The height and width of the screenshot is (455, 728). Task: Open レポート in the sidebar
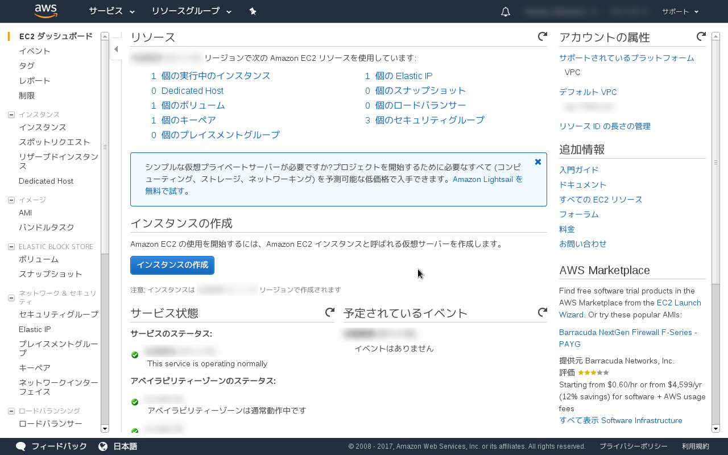[35, 81]
